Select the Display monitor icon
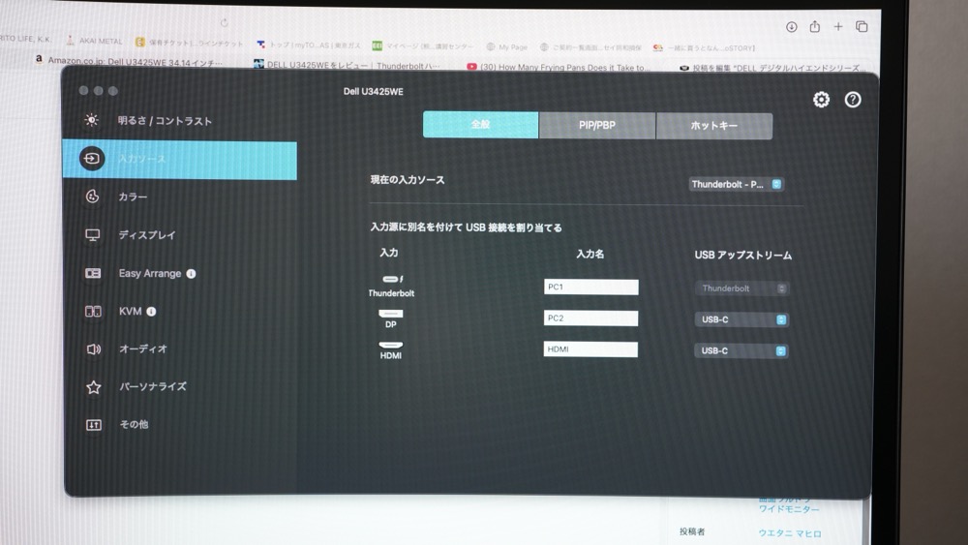 pos(93,235)
